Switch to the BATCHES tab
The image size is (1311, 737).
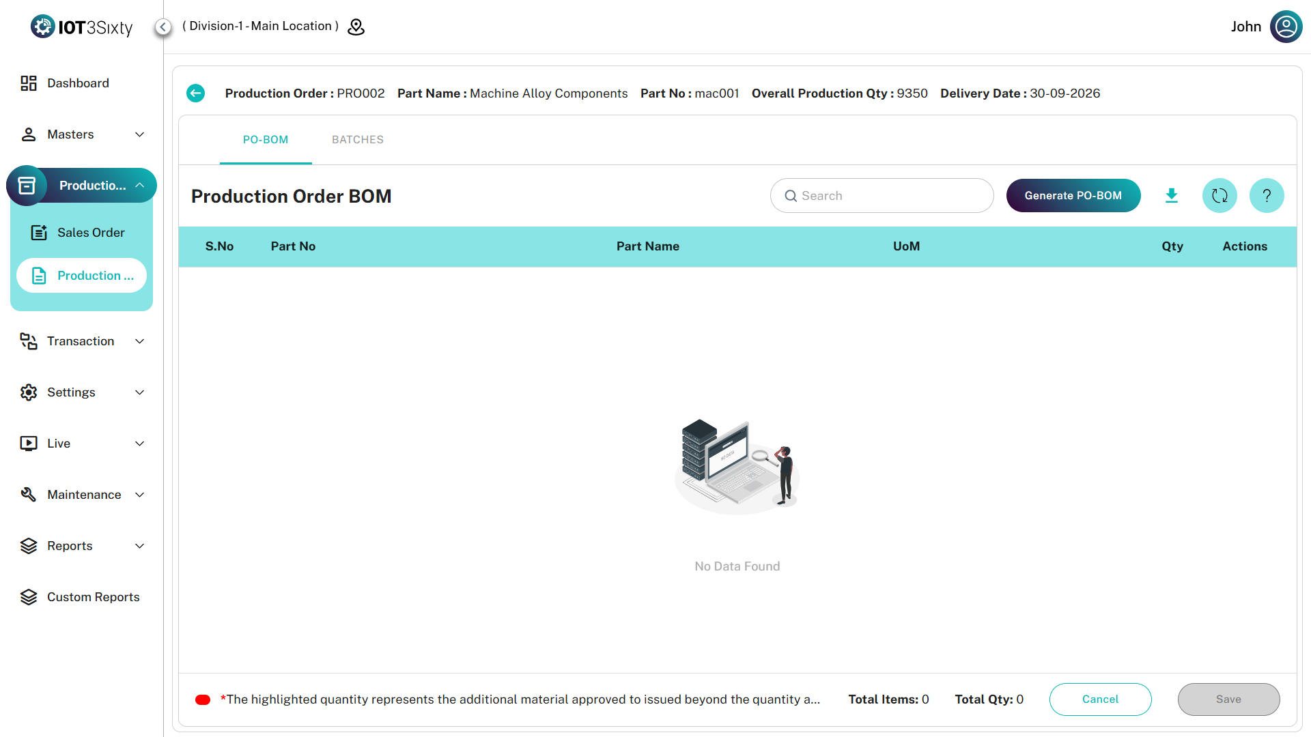point(358,140)
